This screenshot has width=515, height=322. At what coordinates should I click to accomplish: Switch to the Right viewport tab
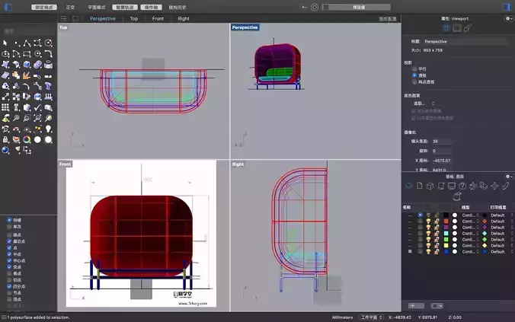click(184, 19)
